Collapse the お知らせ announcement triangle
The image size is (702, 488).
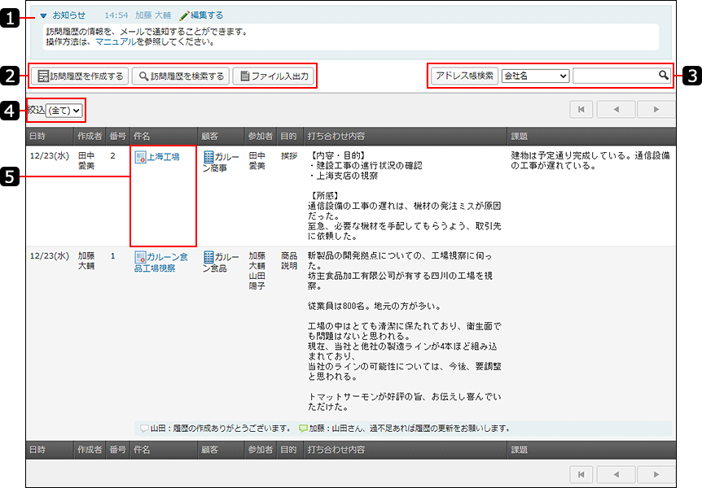(x=43, y=15)
